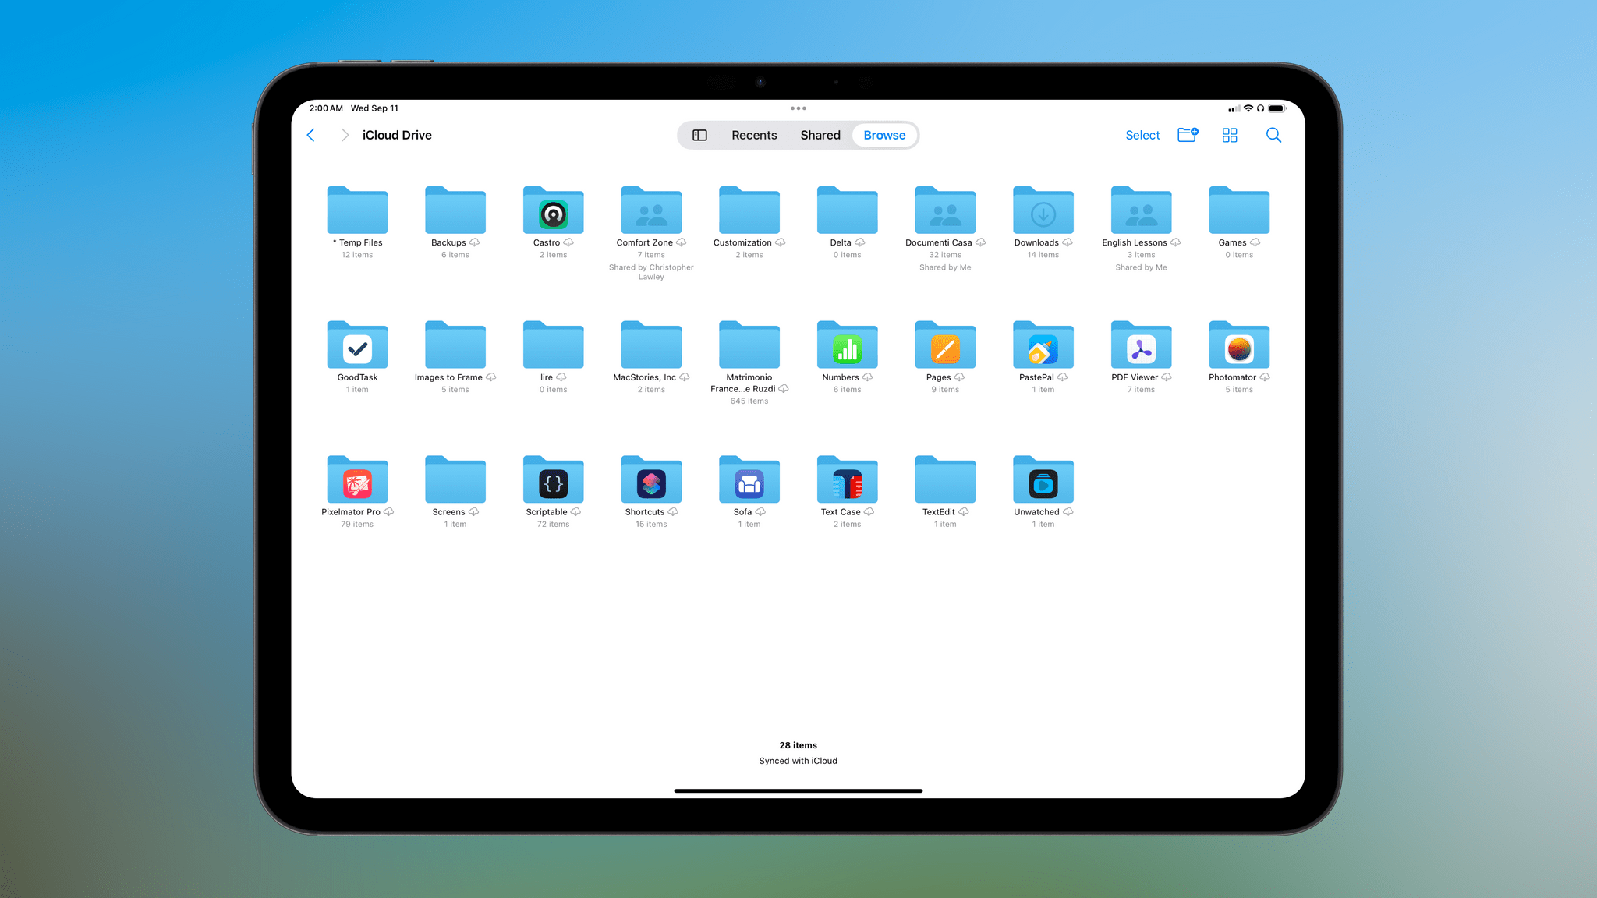This screenshot has height=898, width=1597.
Task: Switch to the Shared tab
Action: pyautogui.click(x=820, y=135)
